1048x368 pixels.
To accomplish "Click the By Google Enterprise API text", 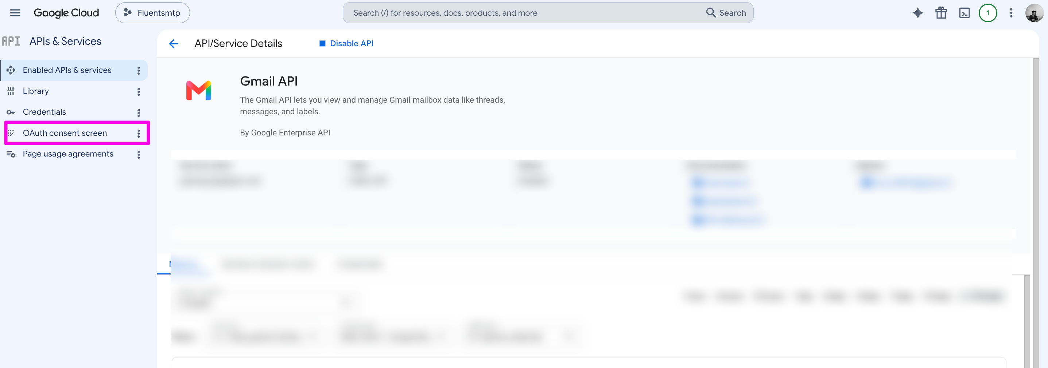I will pyautogui.click(x=285, y=133).
